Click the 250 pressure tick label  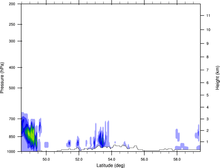tap(12, 24)
